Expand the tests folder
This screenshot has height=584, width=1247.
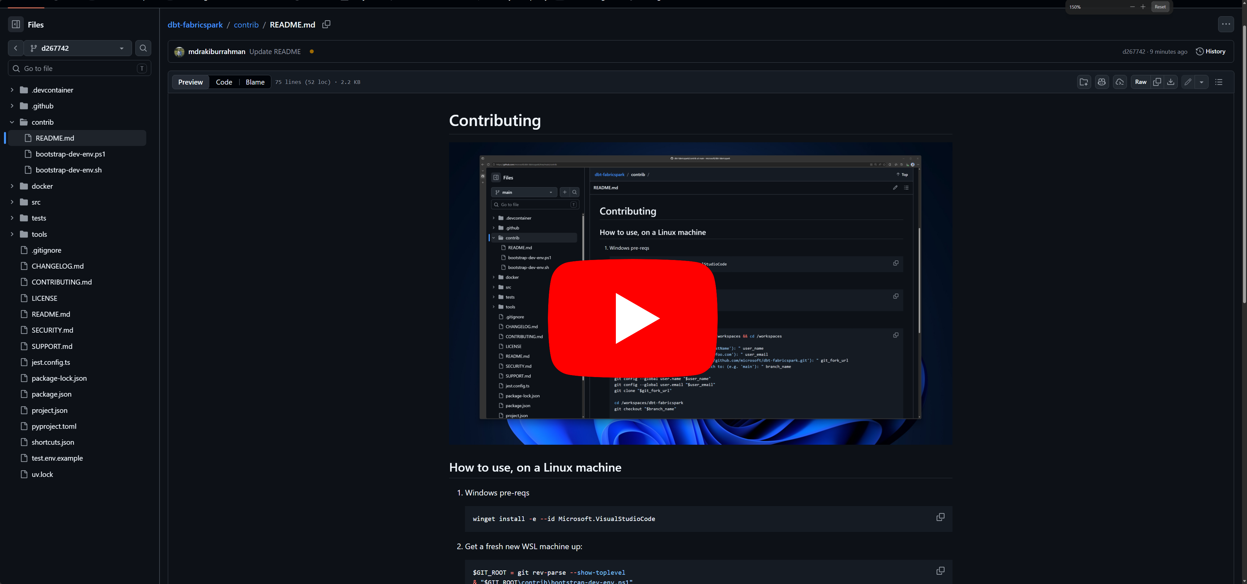point(12,218)
